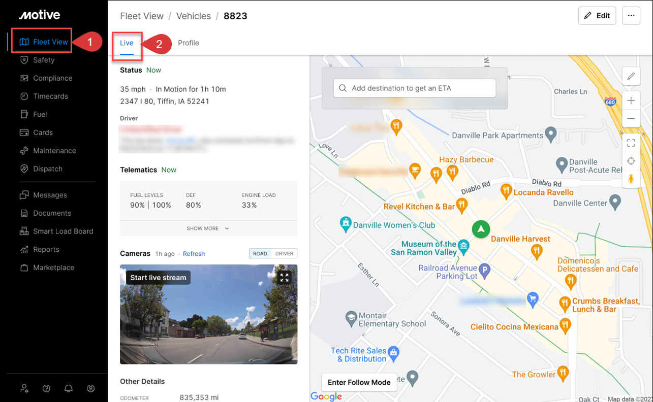The width and height of the screenshot is (653, 402).
Task: Click the "35 mph" speed value
Action: [x=133, y=89]
